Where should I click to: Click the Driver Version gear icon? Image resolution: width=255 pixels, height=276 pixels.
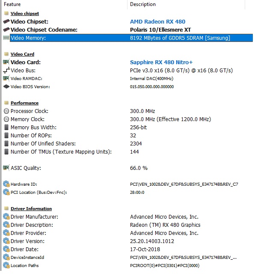[6, 241]
